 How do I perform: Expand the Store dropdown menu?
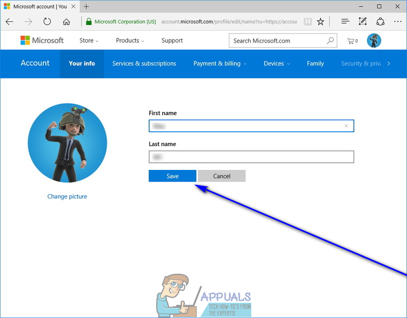coord(89,41)
